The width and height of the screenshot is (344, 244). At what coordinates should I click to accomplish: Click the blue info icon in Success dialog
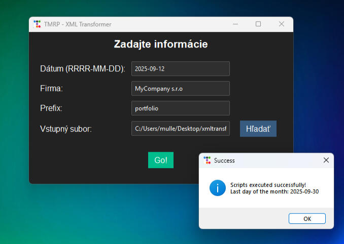[217, 188]
